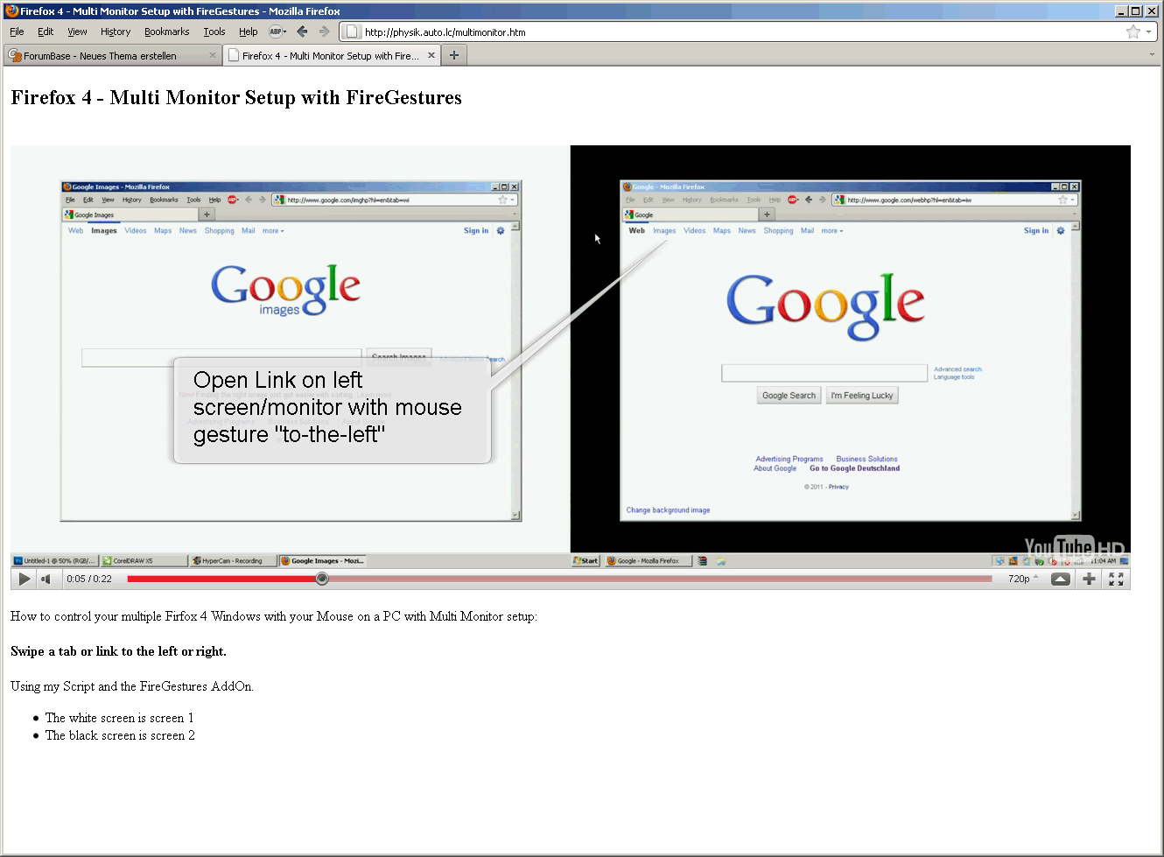The height and width of the screenshot is (857, 1164).
Task: Click the Firefox icon in the title bar
Action: (11, 11)
